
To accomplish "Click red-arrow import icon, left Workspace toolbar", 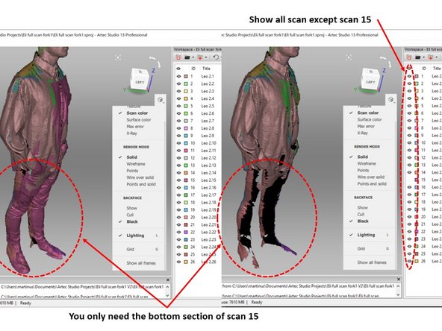I will coord(200,57).
